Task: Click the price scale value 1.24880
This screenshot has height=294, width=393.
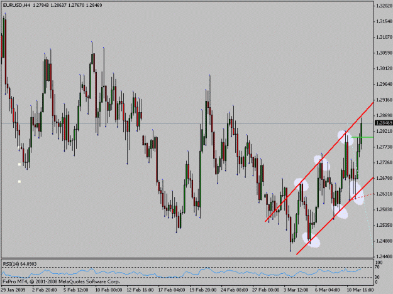Action: [384, 241]
